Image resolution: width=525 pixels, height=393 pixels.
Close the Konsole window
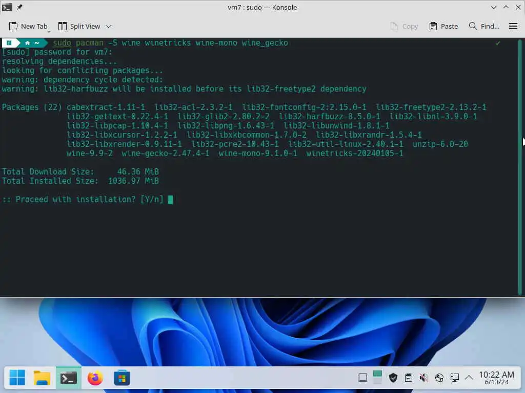518,7
